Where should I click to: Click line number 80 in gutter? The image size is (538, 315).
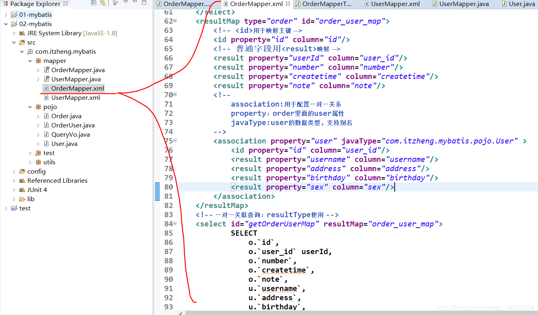click(168, 187)
